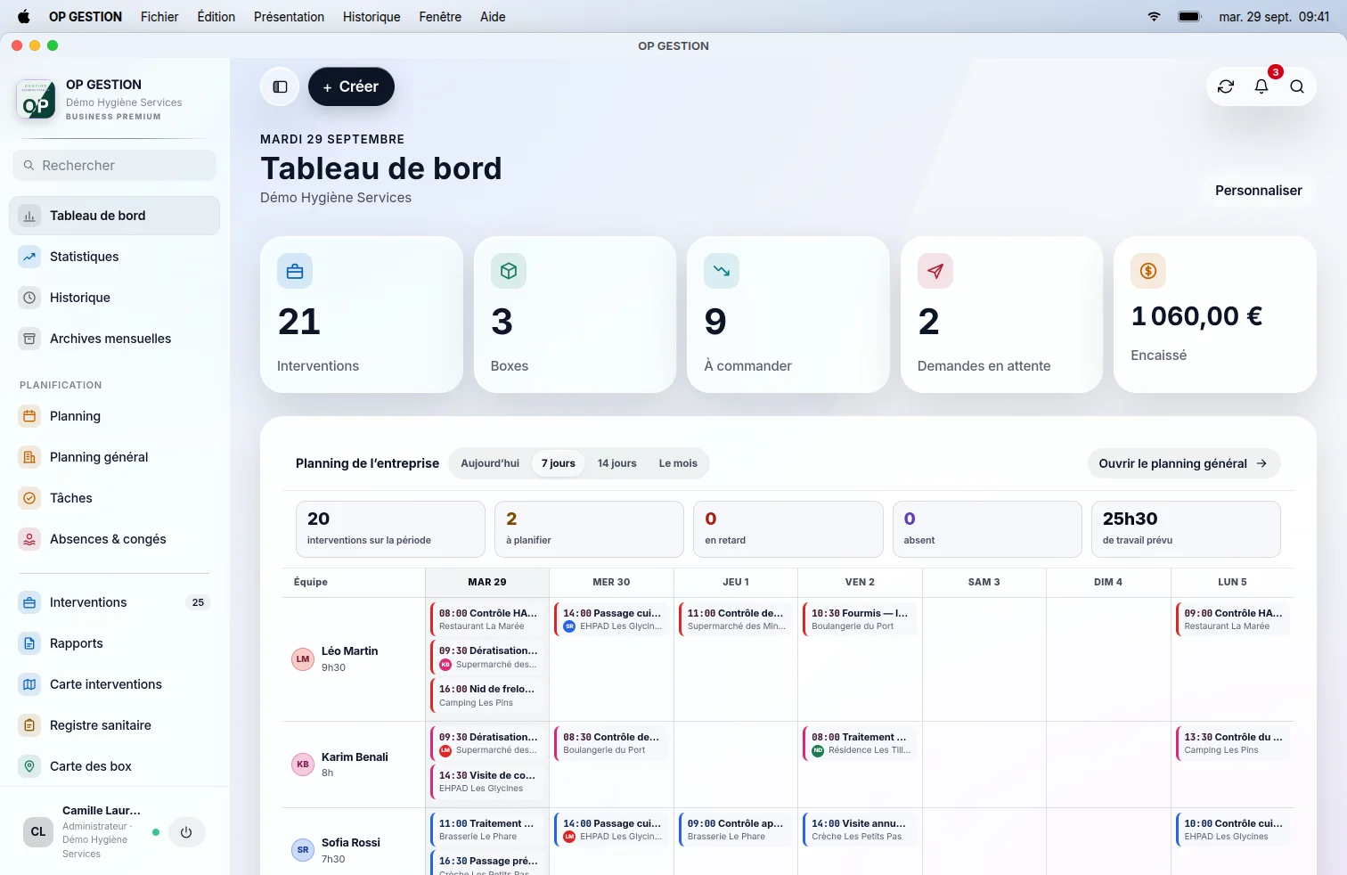Open the 14:30 Visite de co... intervention
The height and width of the screenshot is (875, 1347).
point(488,781)
